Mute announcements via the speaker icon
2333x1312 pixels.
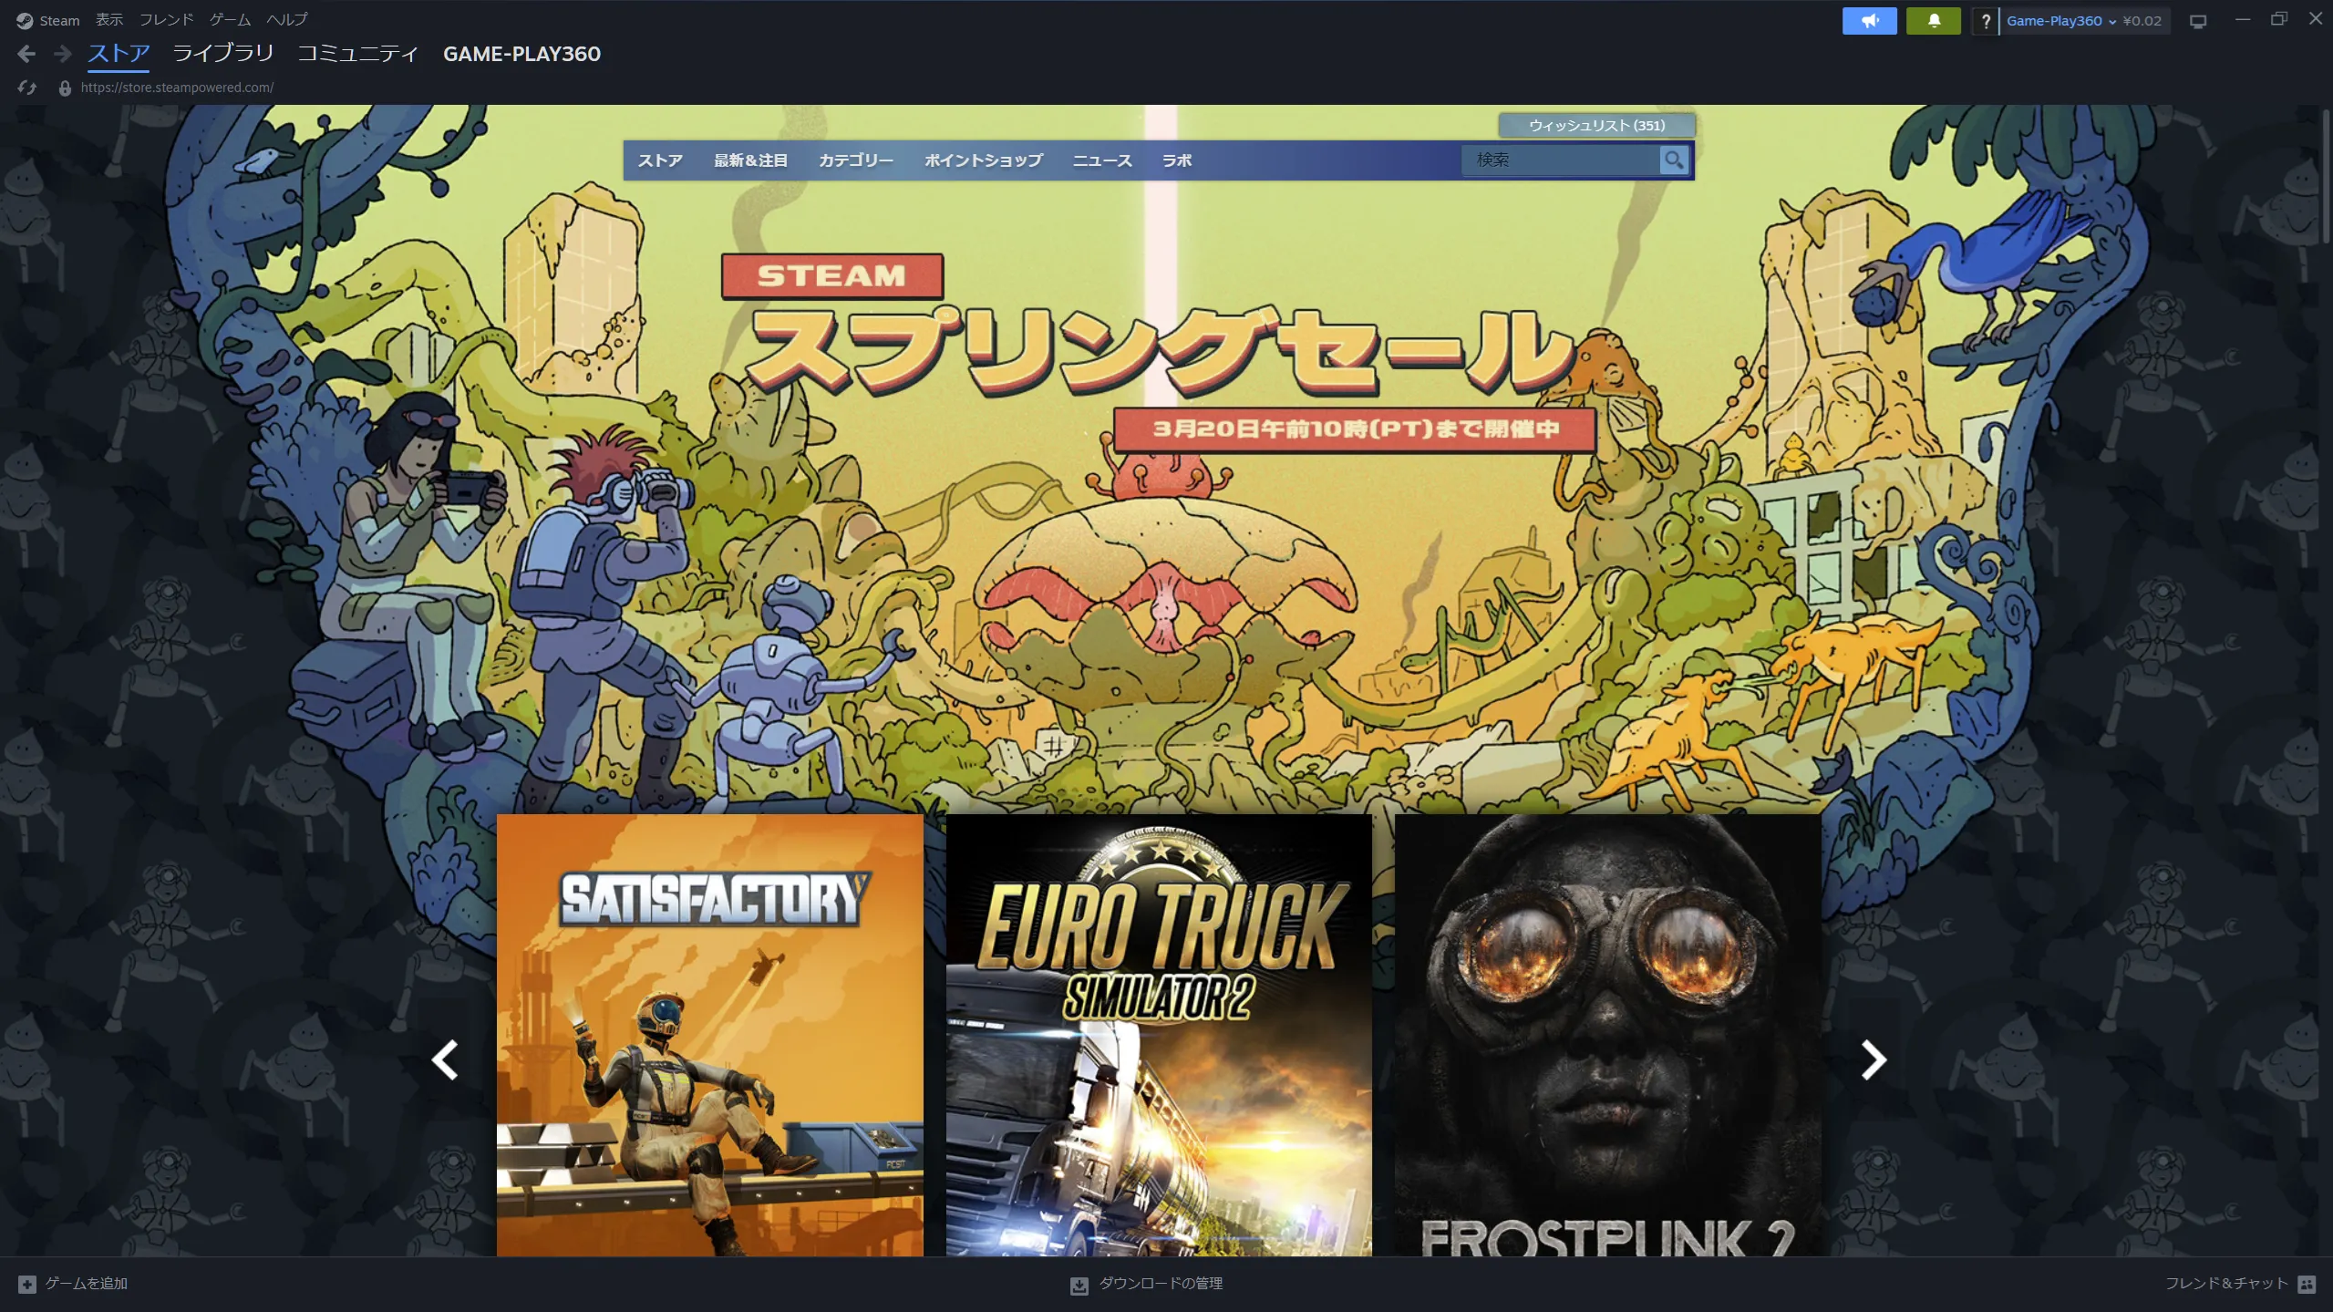pos(1868,20)
